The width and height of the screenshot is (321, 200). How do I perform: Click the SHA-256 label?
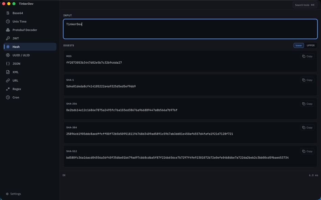(71, 104)
